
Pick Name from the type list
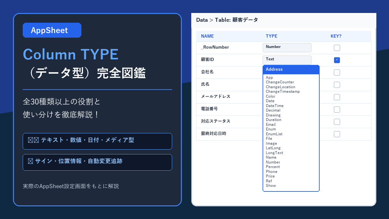pyautogui.click(x=271, y=158)
